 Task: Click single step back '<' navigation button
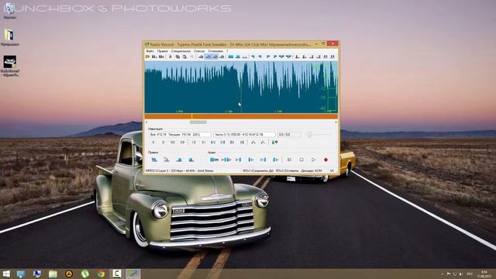[x=153, y=143]
